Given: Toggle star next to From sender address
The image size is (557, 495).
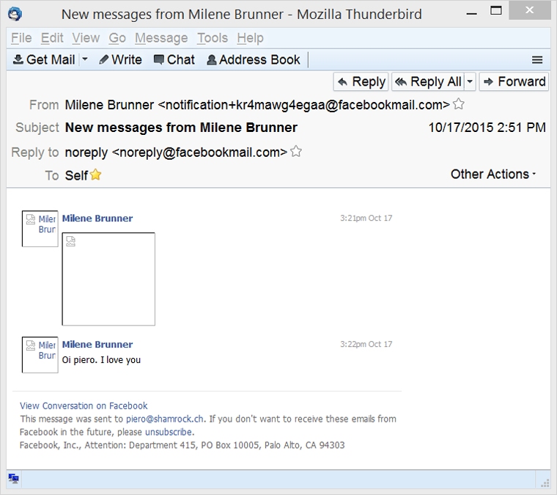Looking at the screenshot, I should 459,104.
